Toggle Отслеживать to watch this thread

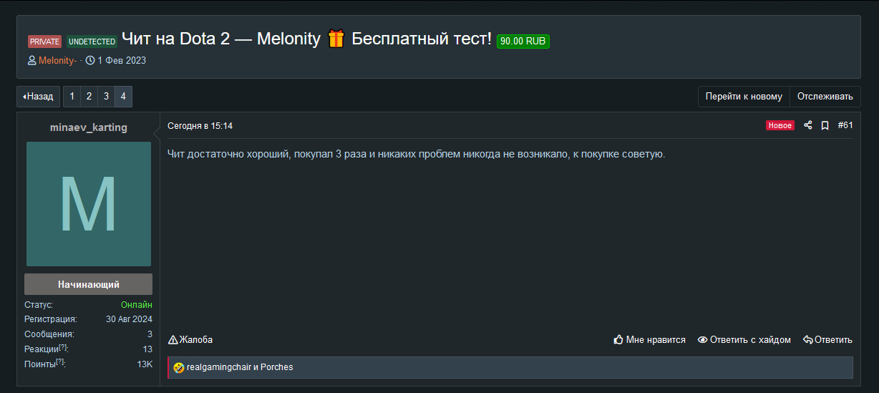pos(825,97)
